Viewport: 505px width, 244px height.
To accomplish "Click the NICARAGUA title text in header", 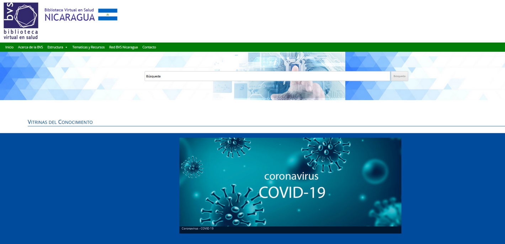I will 70,17.
